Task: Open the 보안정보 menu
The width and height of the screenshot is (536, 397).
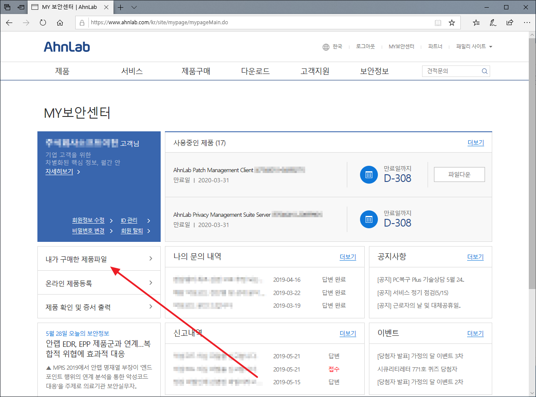Action: pos(374,71)
